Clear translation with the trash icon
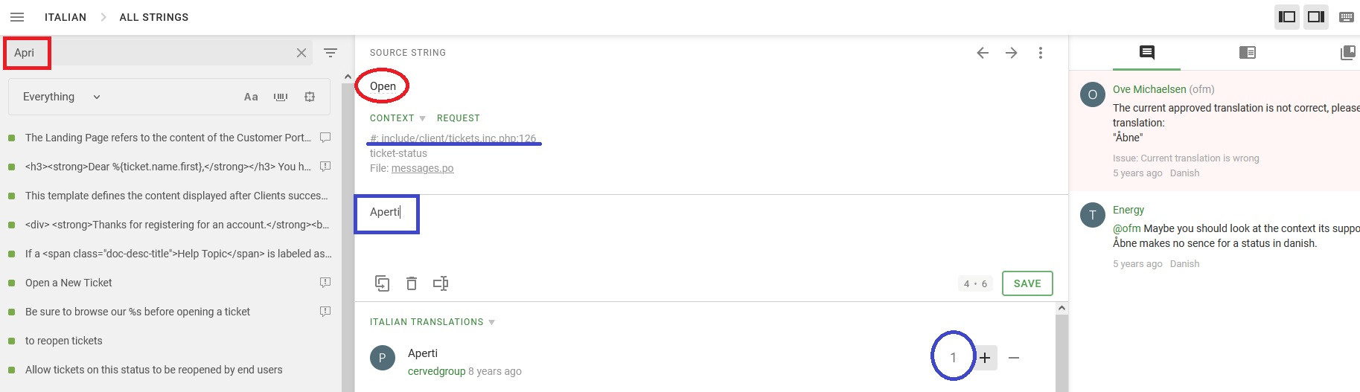 pos(412,283)
